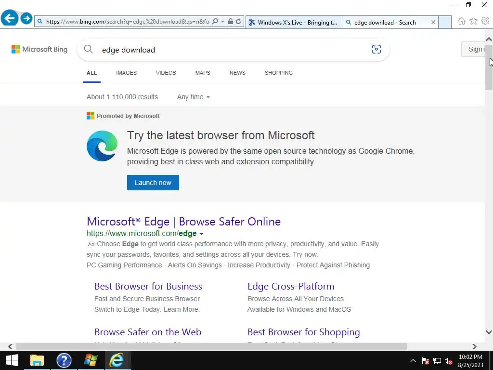Click the Promoted by Microsoft label
The width and height of the screenshot is (493, 370).
[128, 116]
